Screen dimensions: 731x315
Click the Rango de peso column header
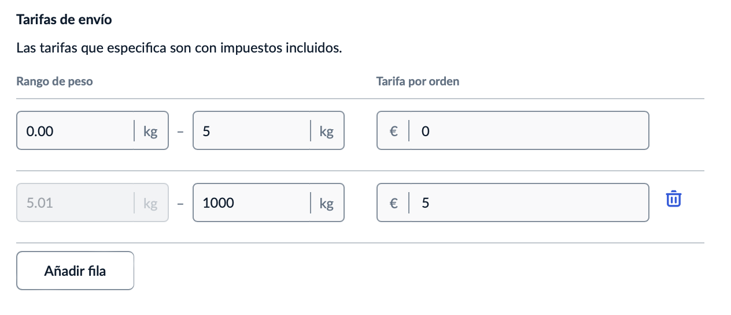point(54,81)
